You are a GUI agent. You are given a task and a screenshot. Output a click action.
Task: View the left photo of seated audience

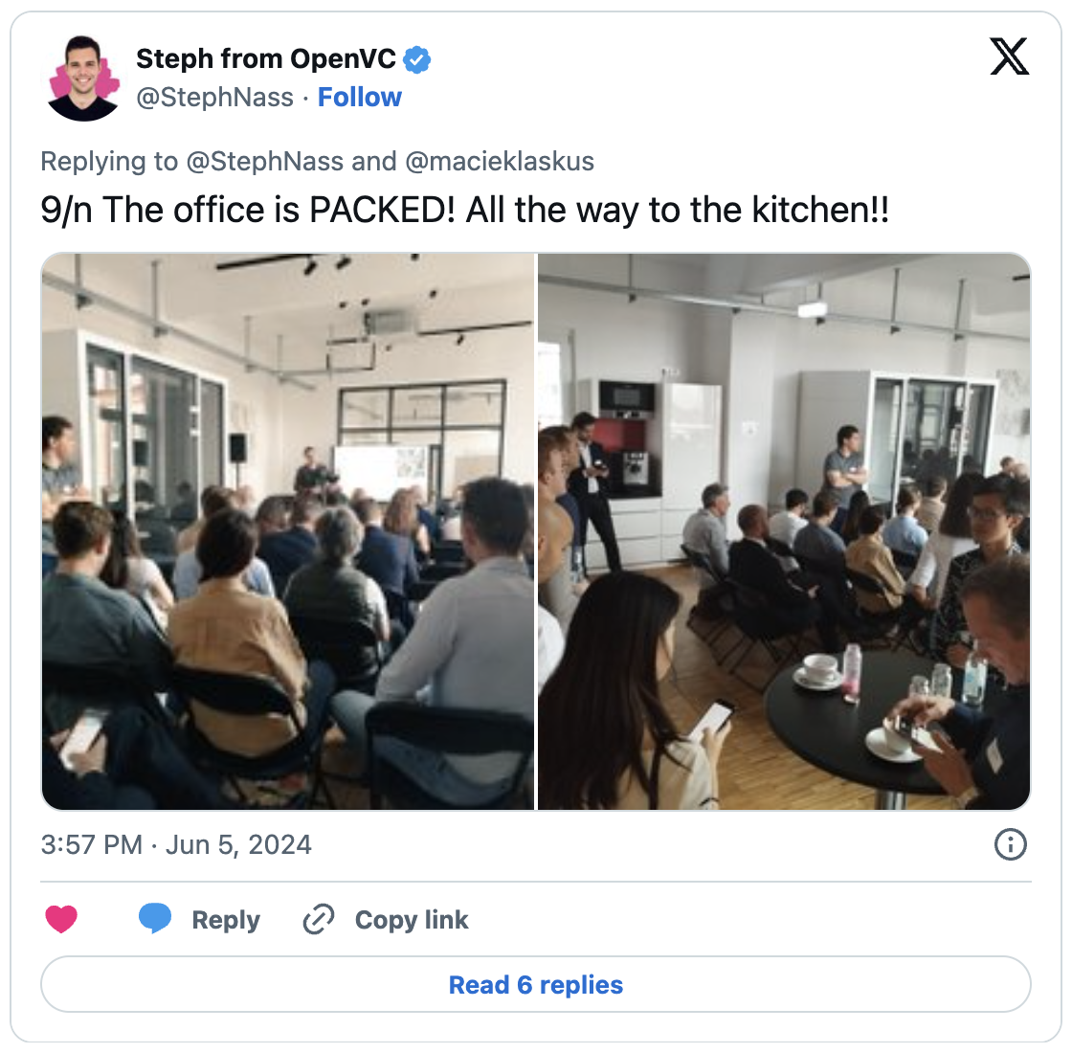coord(288,531)
